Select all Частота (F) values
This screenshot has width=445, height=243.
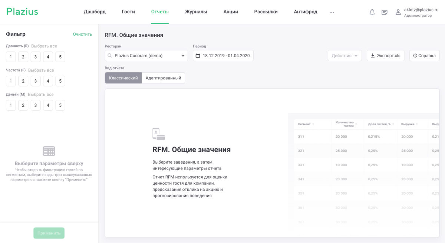tap(41, 70)
